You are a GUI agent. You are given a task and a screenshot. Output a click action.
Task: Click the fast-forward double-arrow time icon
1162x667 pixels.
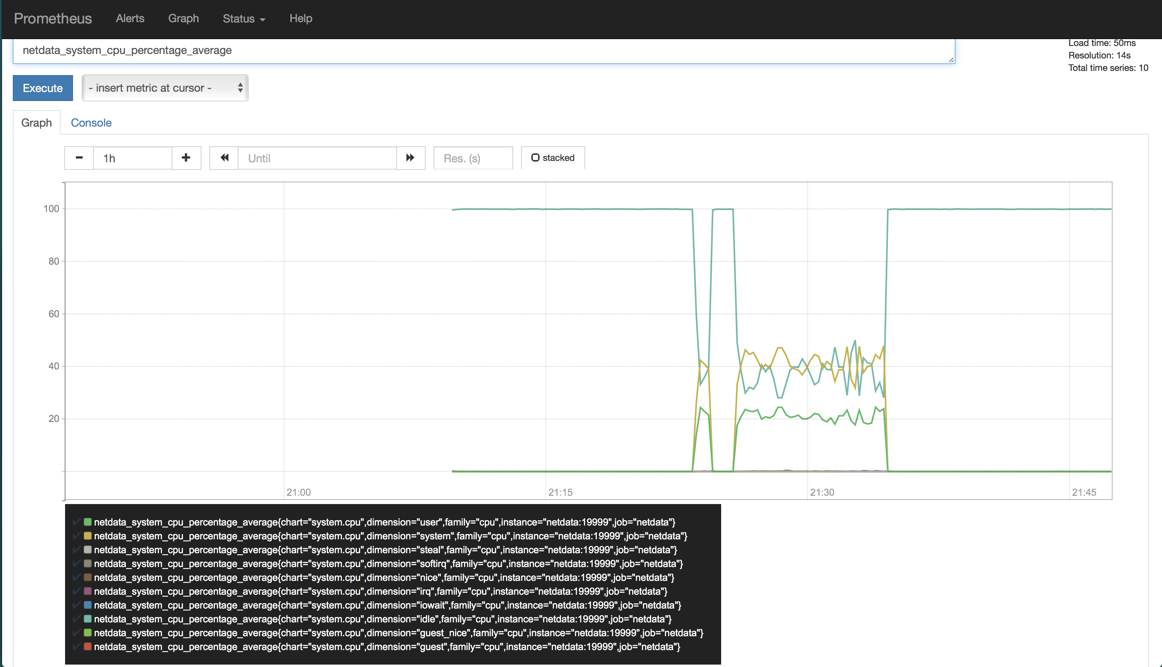click(x=410, y=158)
